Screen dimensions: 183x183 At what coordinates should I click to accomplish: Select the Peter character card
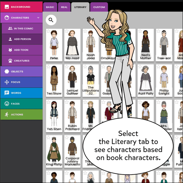[x=54, y=45]
